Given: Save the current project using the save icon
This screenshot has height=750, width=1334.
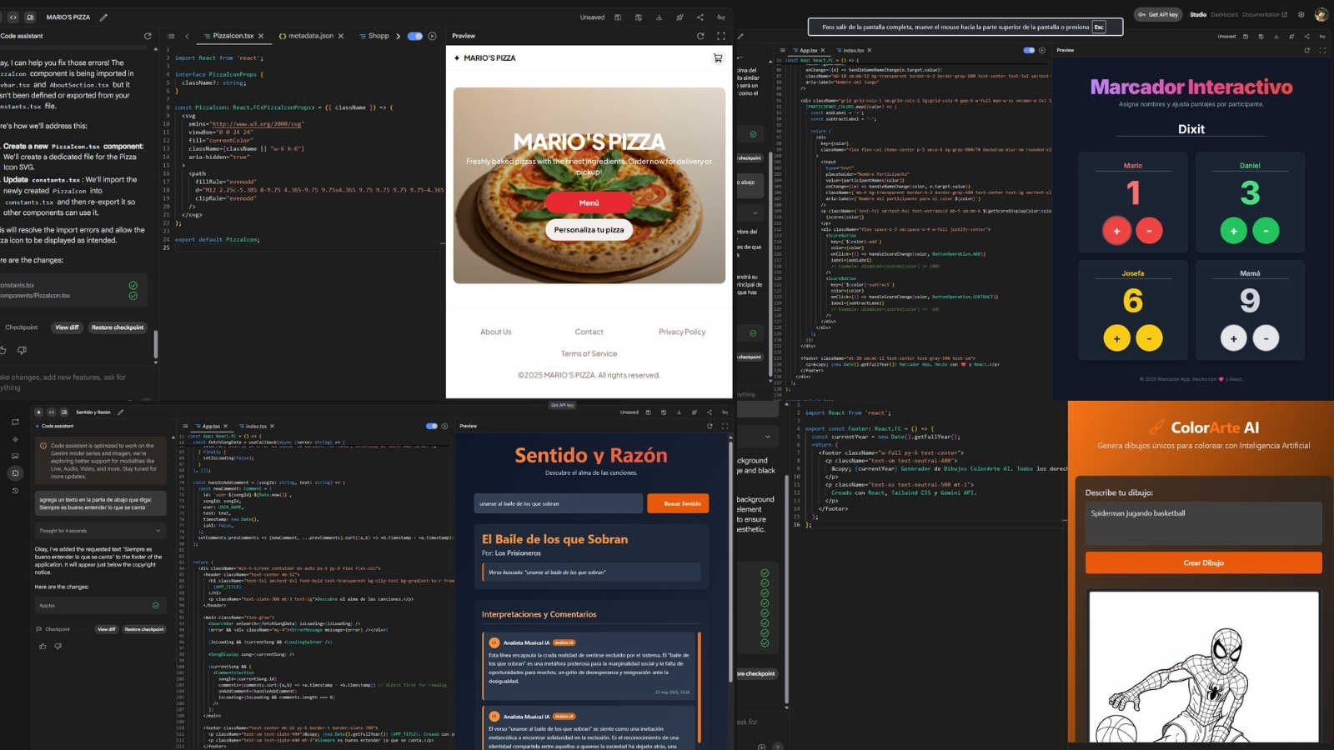Looking at the screenshot, I should [x=618, y=17].
